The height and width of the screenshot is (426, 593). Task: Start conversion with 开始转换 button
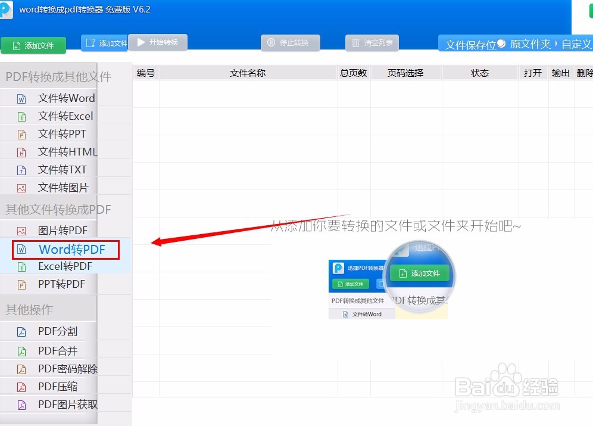pyautogui.click(x=158, y=42)
